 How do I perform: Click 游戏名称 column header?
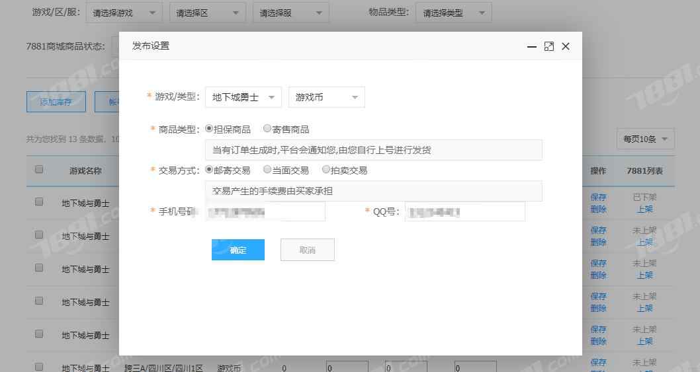pyautogui.click(x=86, y=171)
